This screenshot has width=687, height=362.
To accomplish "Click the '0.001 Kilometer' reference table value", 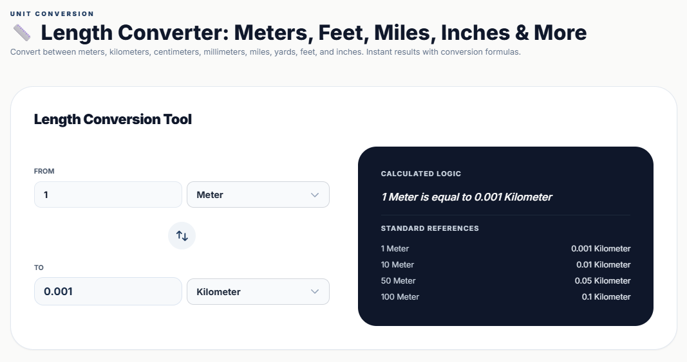I will pyautogui.click(x=601, y=249).
